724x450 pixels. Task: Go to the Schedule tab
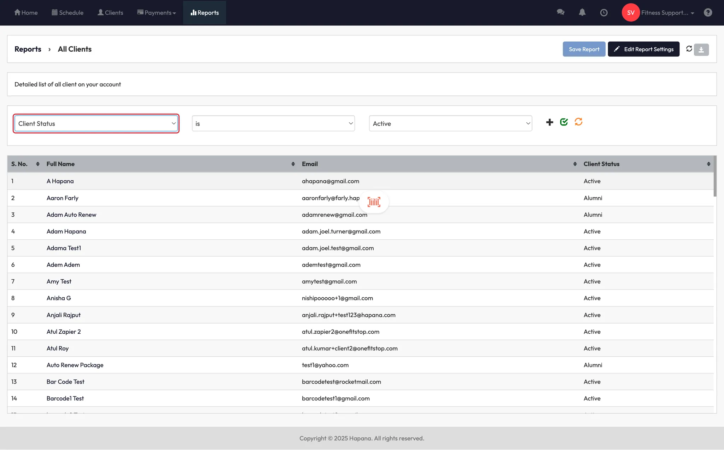(68, 13)
